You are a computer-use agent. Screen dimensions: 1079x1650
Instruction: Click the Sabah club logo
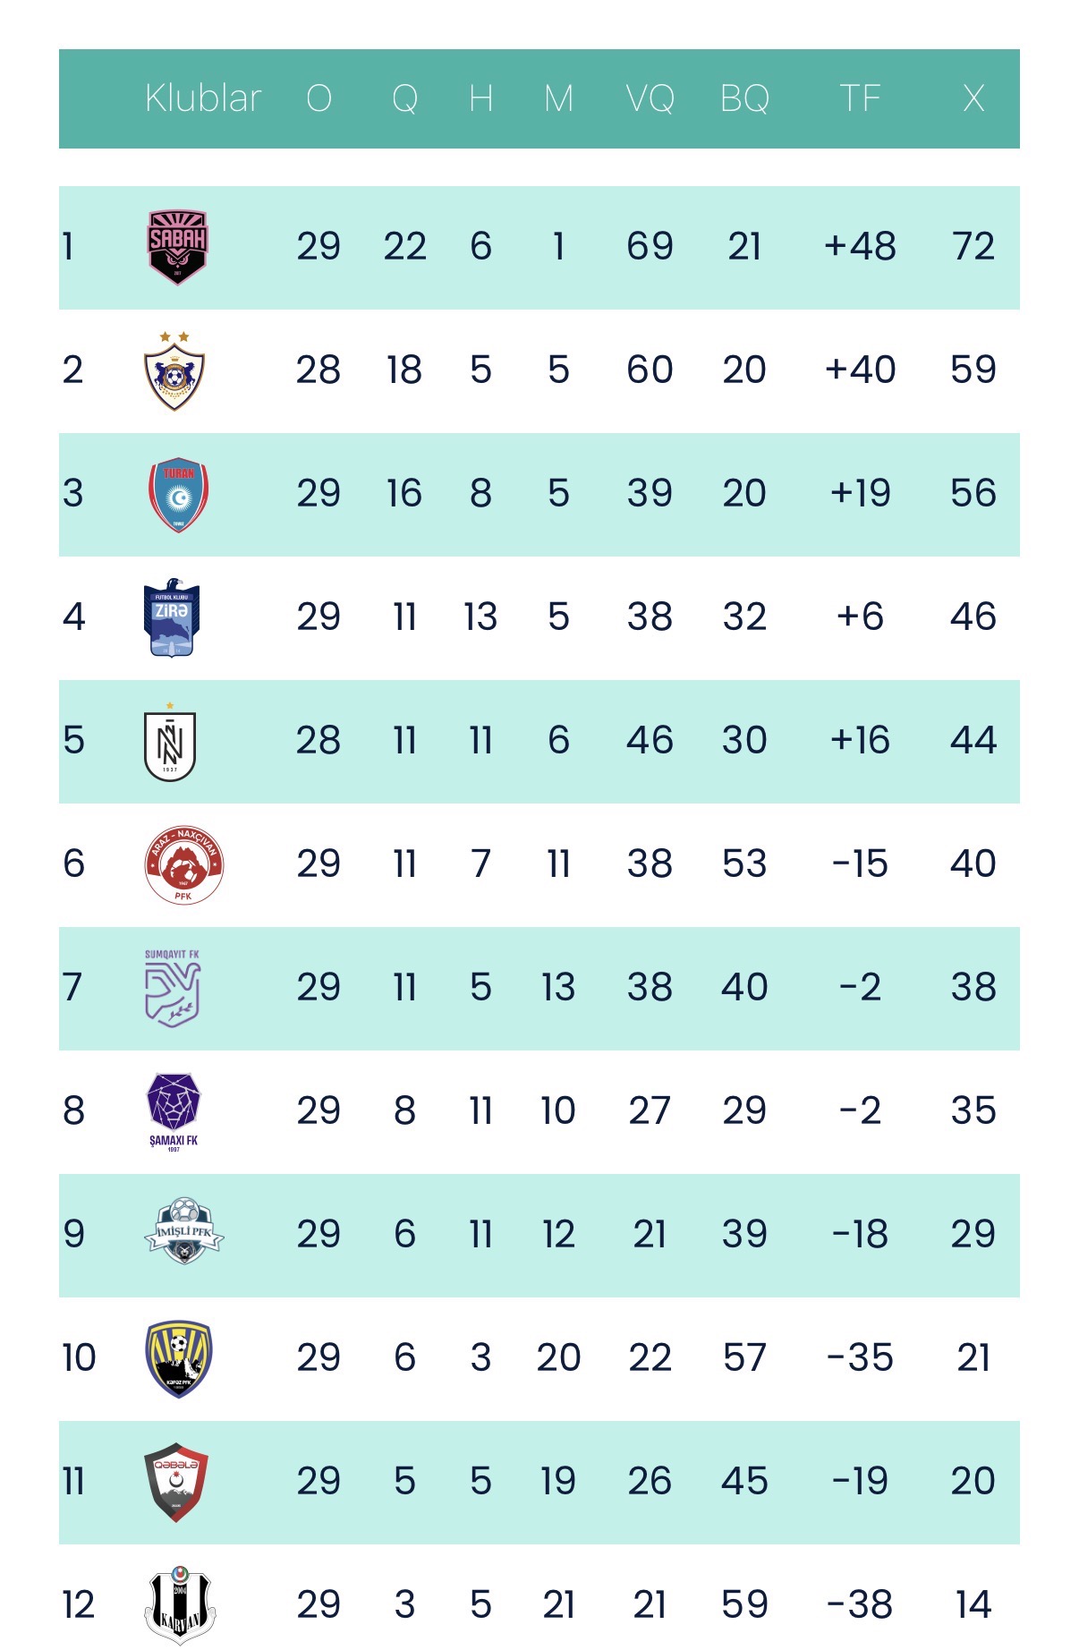pyautogui.click(x=177, y=247)
